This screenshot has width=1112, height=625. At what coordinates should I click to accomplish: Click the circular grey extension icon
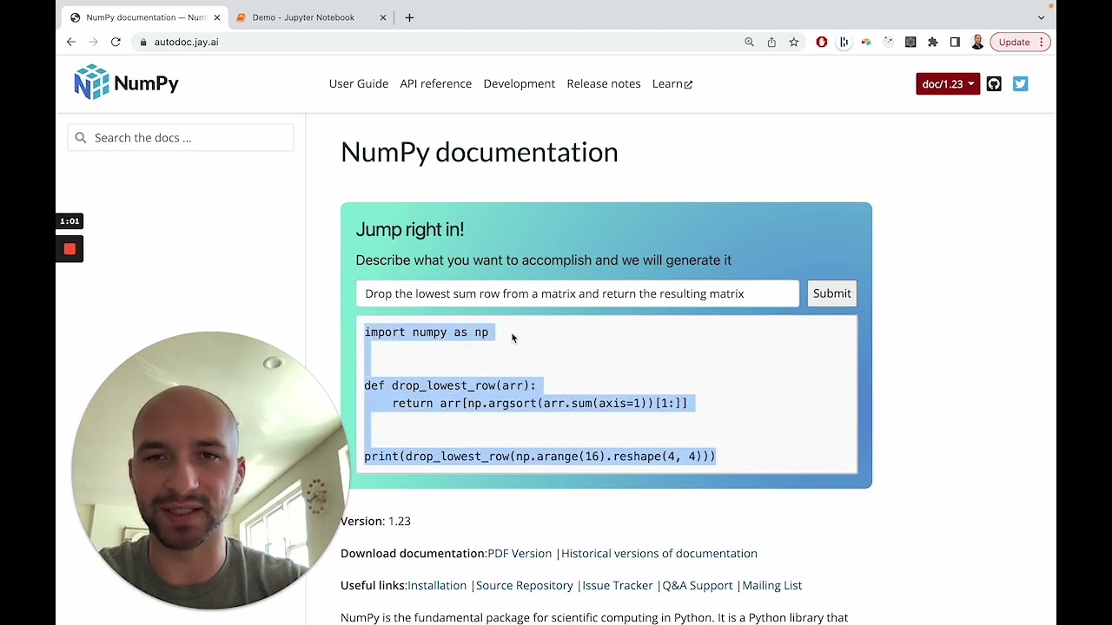pyautogui.click(x=888, y=42)
